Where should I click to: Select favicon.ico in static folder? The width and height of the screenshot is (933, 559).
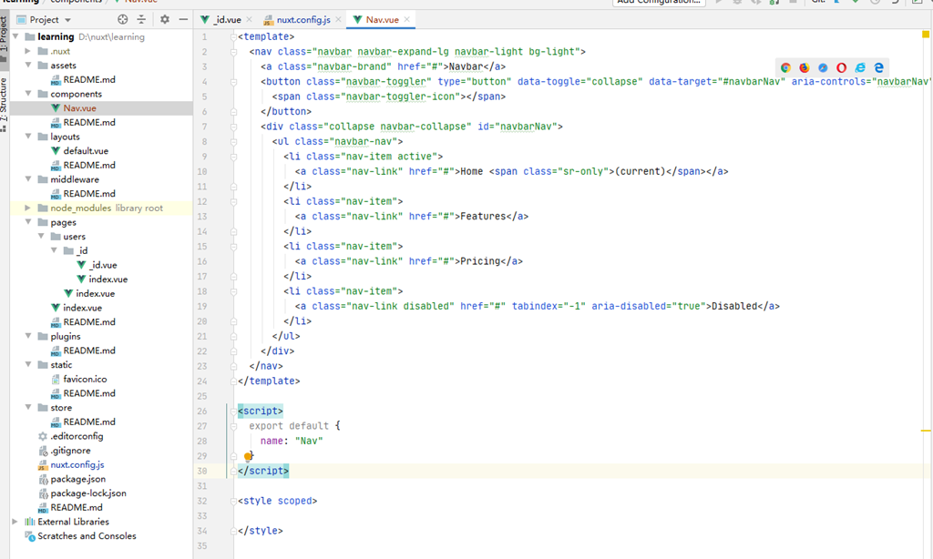(x=85, y=380)
